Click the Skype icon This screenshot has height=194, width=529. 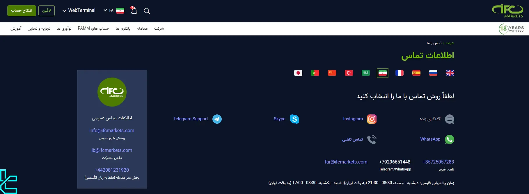294,119
